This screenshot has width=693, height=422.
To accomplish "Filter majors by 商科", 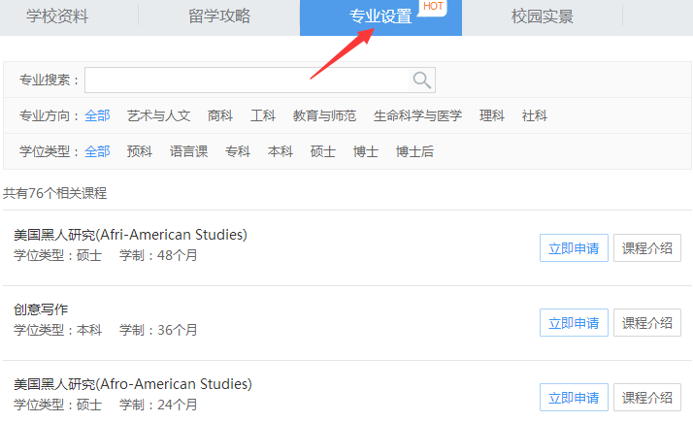I will [220, 115].
